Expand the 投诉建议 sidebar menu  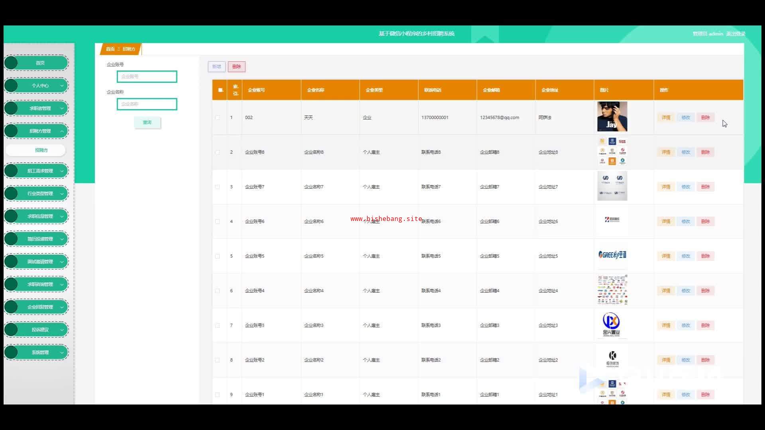coord(40,330)
